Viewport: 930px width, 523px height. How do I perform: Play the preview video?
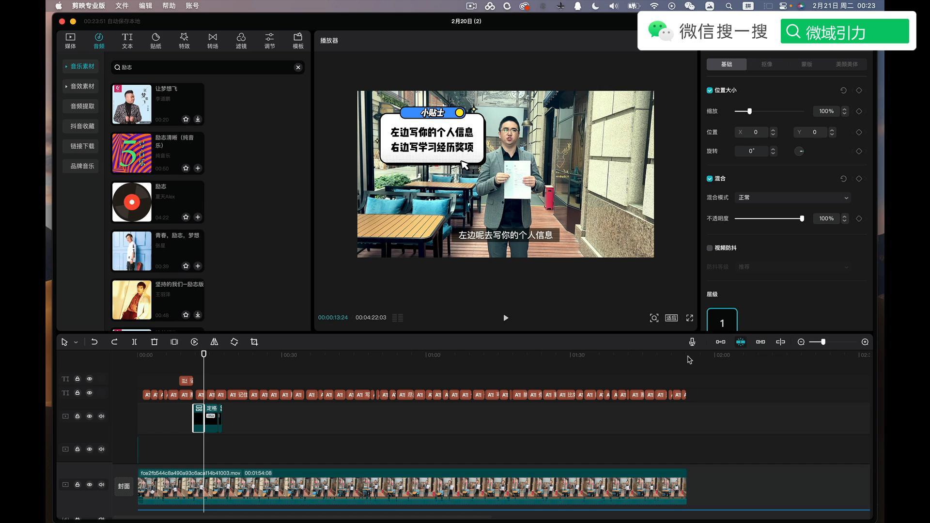tap(506, 318)
